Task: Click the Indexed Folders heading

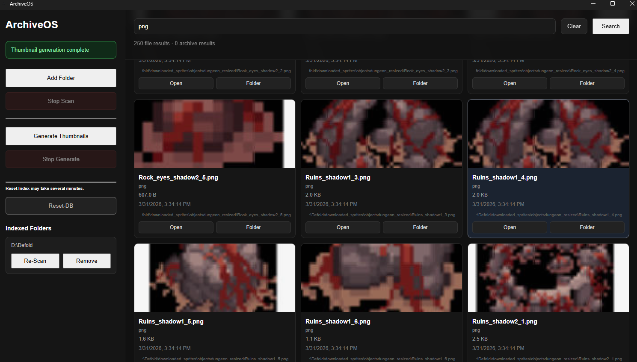Action: tap(28, 228)
